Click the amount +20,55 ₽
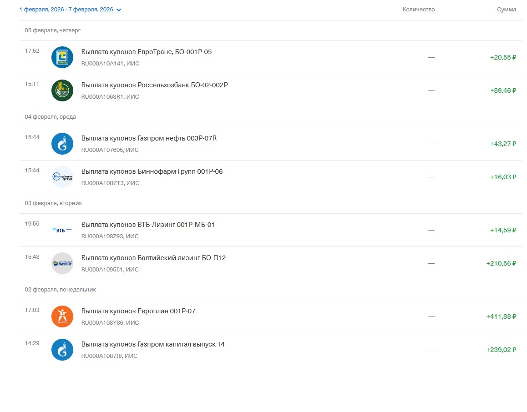Viewport: 527px width, 412px height. coord(503,57)
